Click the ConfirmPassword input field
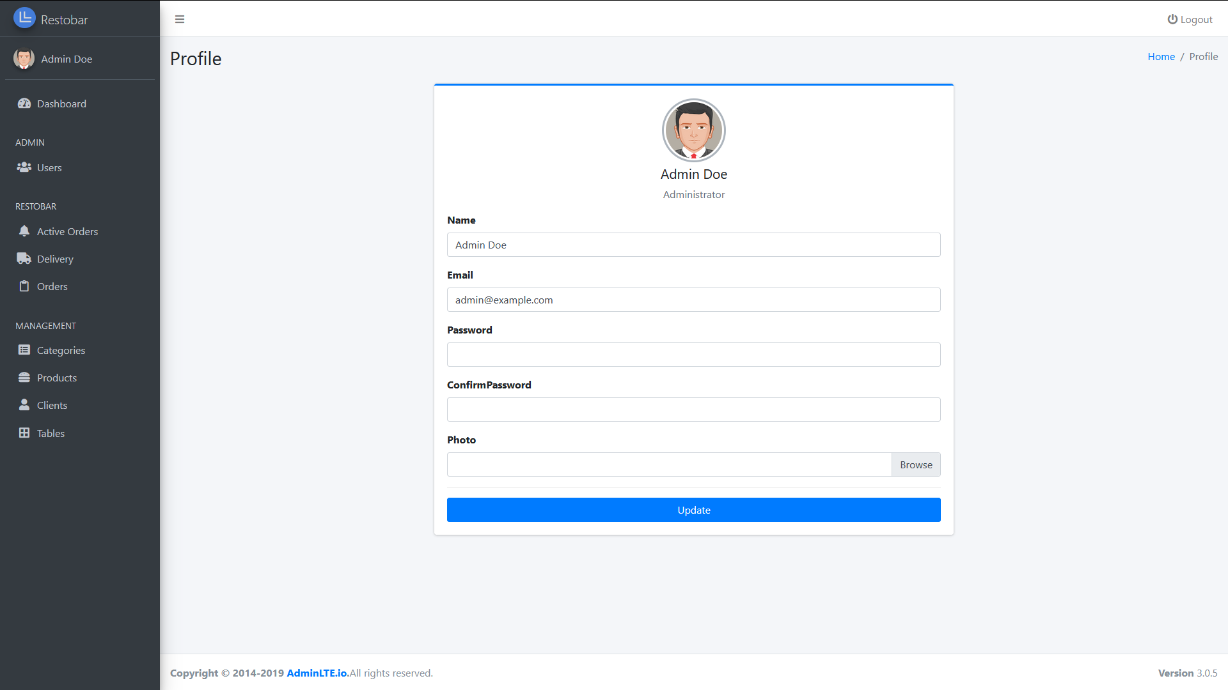This screenshot has height=690, width=1228. (x=693, y=410)
